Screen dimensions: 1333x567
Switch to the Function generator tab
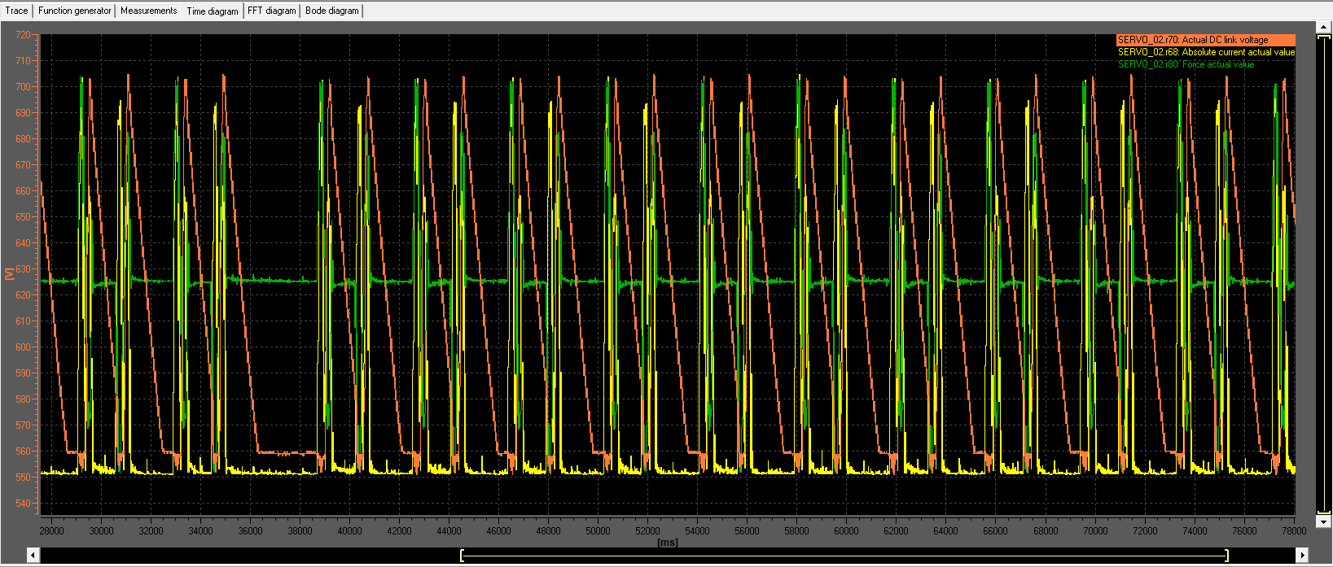(x=74, y=11)
